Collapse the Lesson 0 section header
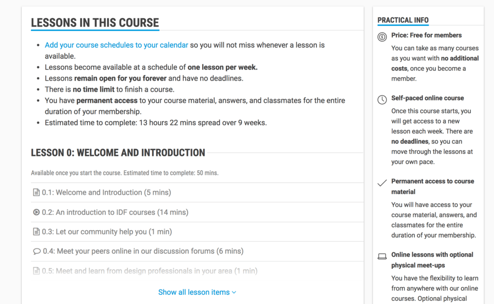The image size is (494, 304). click(x=118, y=152)
